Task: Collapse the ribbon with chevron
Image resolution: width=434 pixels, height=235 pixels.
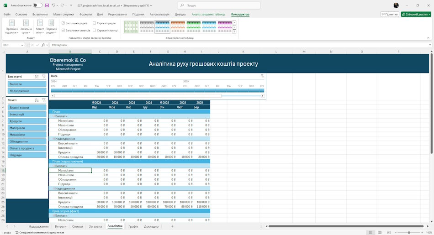Action: 428,38
